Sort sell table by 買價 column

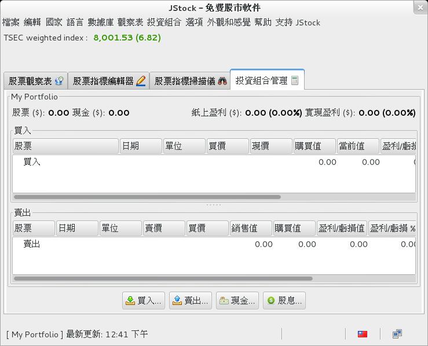coord(207,228)
